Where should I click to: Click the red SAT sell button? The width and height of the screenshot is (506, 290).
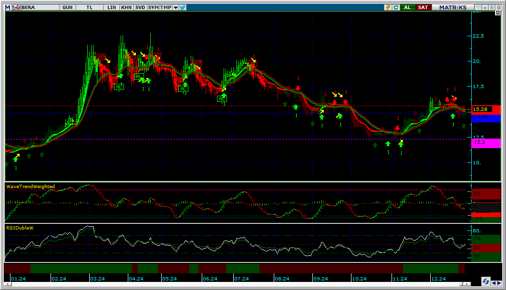pos(423,8)
